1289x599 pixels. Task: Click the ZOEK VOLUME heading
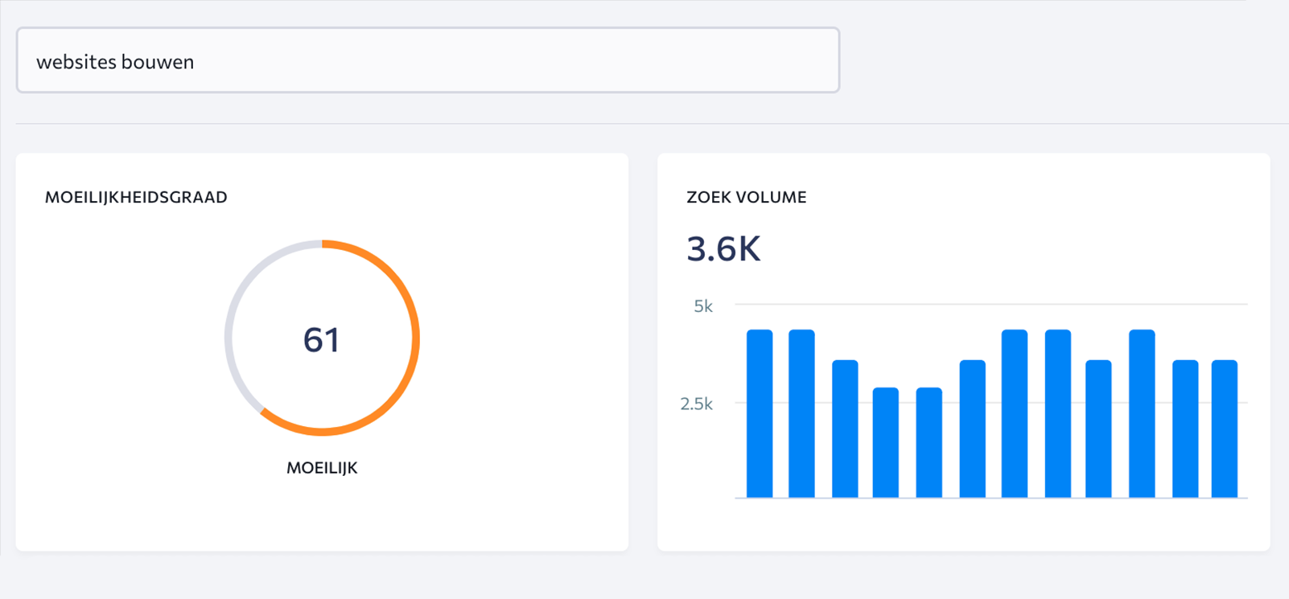(x=746, y=197)
